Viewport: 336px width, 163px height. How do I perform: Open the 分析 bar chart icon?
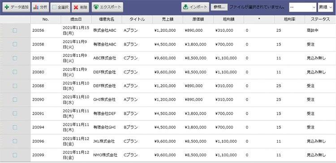tap(36, 7)
